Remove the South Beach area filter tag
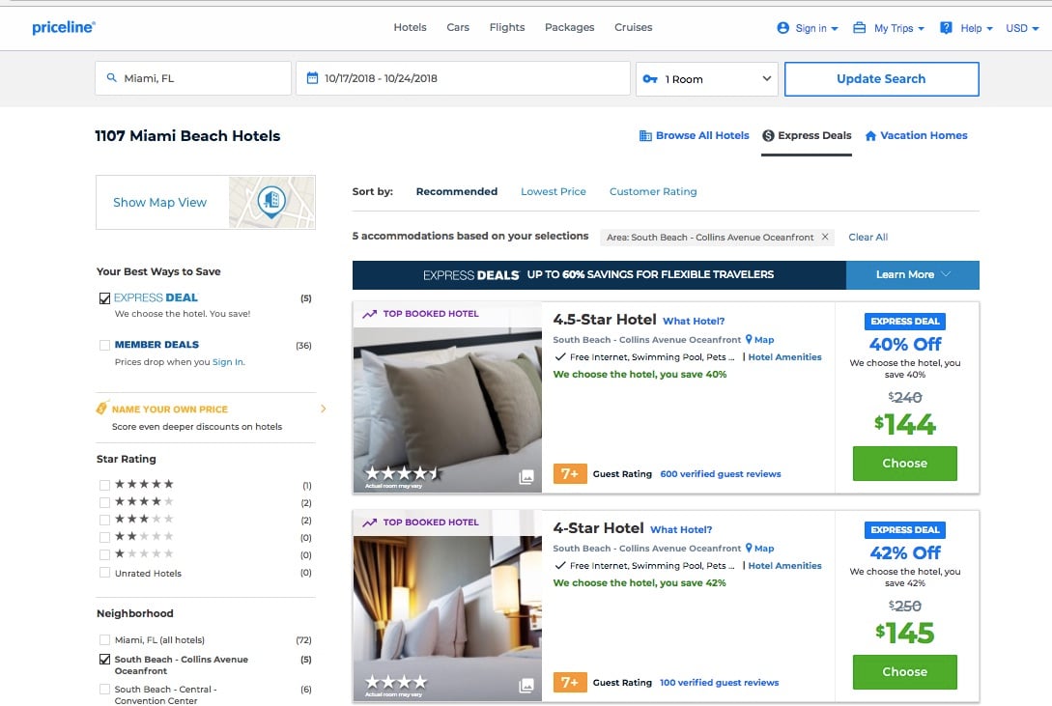 [825, 237]
